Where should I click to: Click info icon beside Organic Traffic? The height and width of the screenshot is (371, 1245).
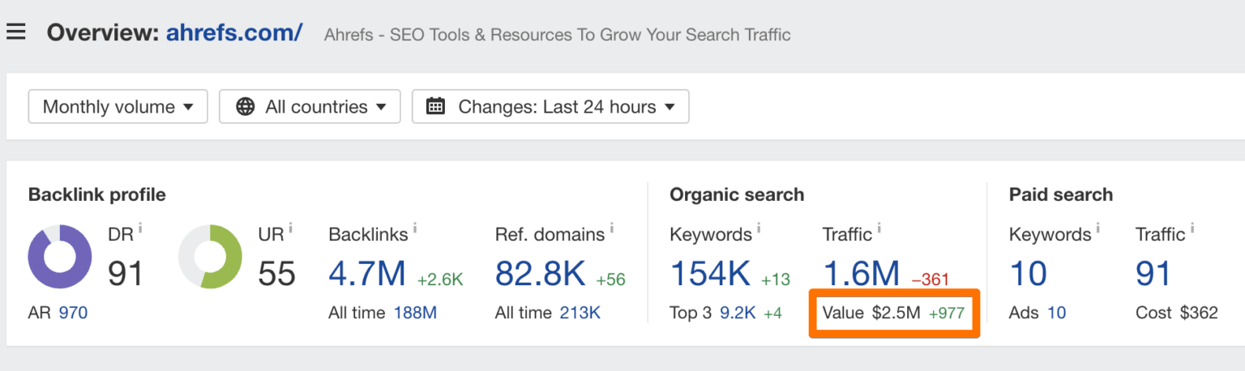pyautogui.click(x=879, y=229)
